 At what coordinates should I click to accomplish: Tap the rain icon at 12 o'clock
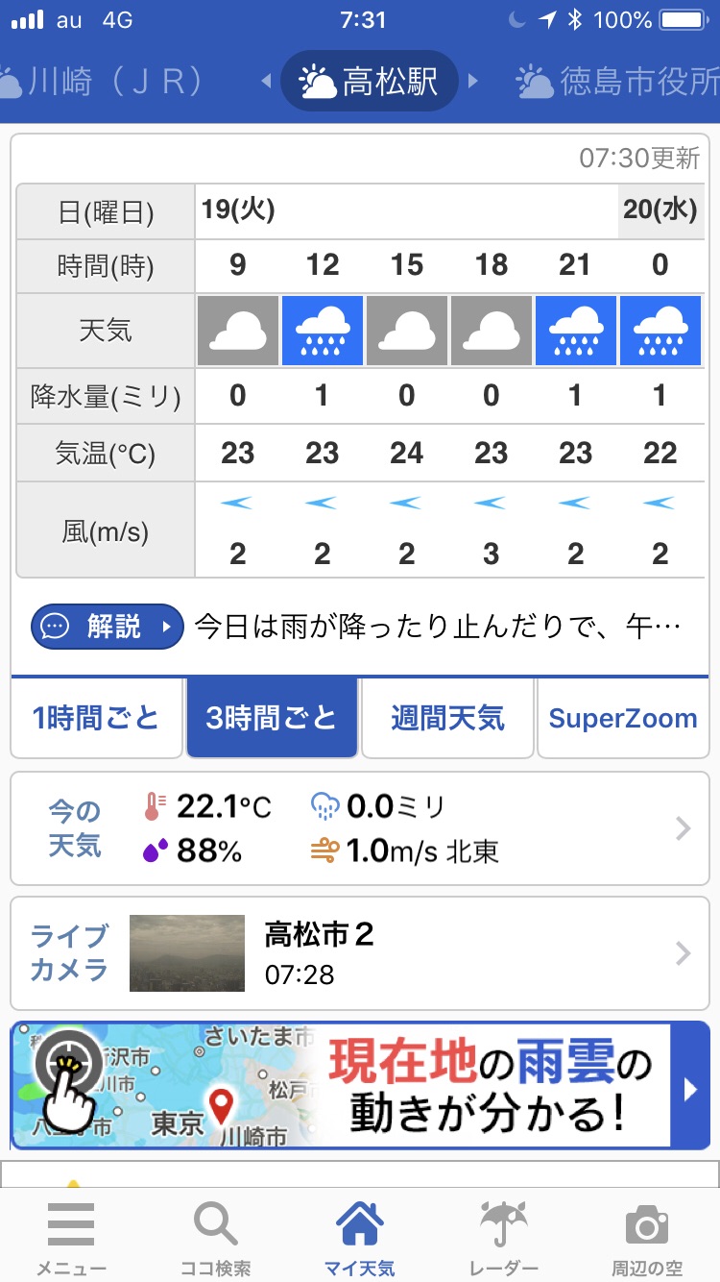pyautogui.click(x=323, y=332)
